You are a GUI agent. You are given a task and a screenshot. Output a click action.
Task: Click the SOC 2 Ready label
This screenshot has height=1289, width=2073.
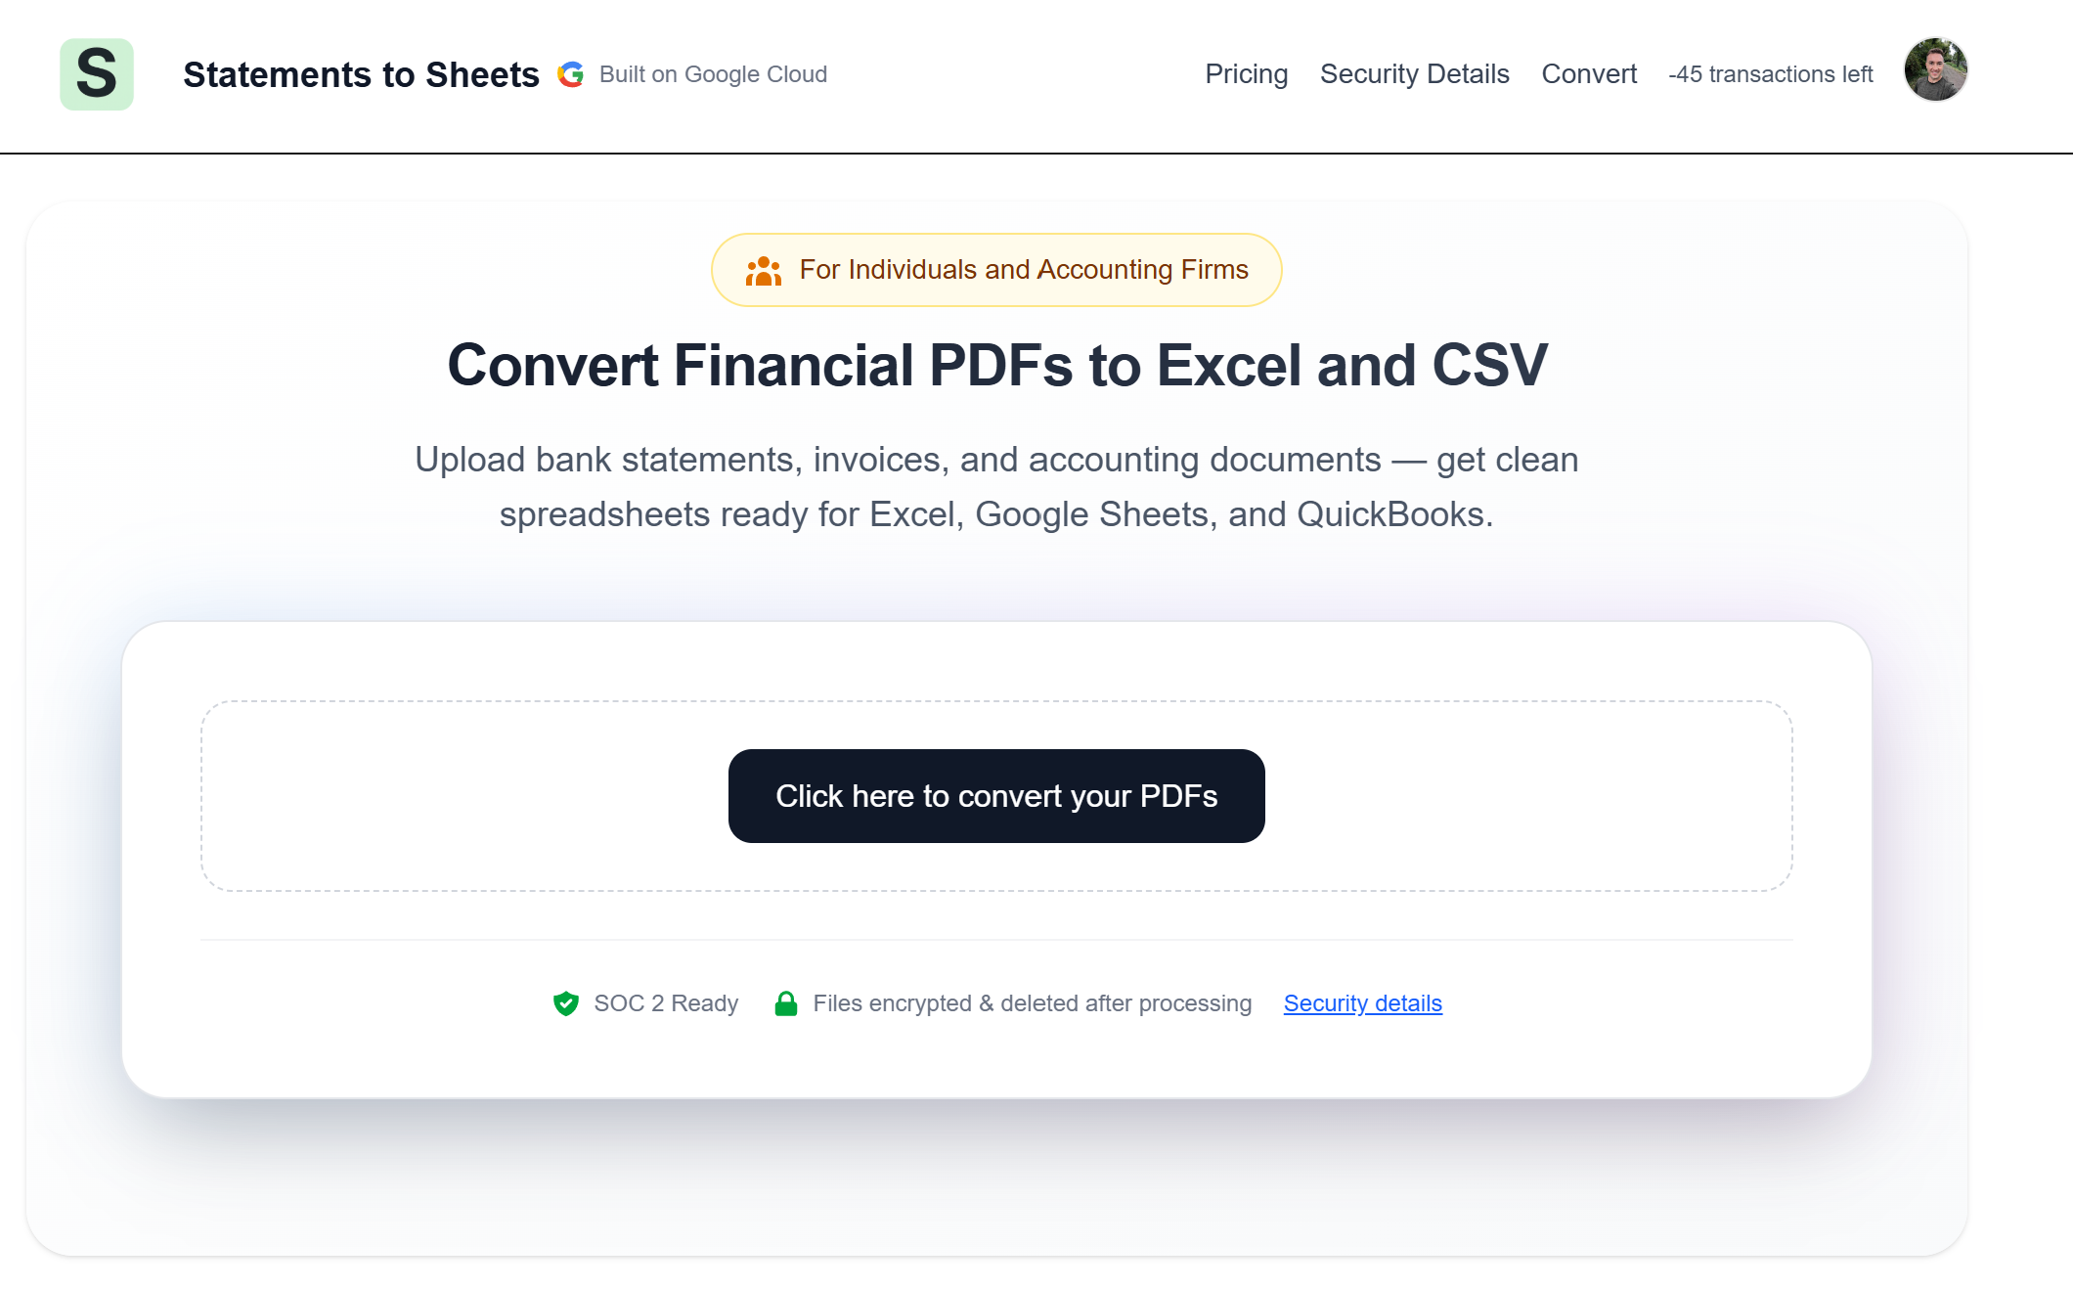[x=666, y=1003]
